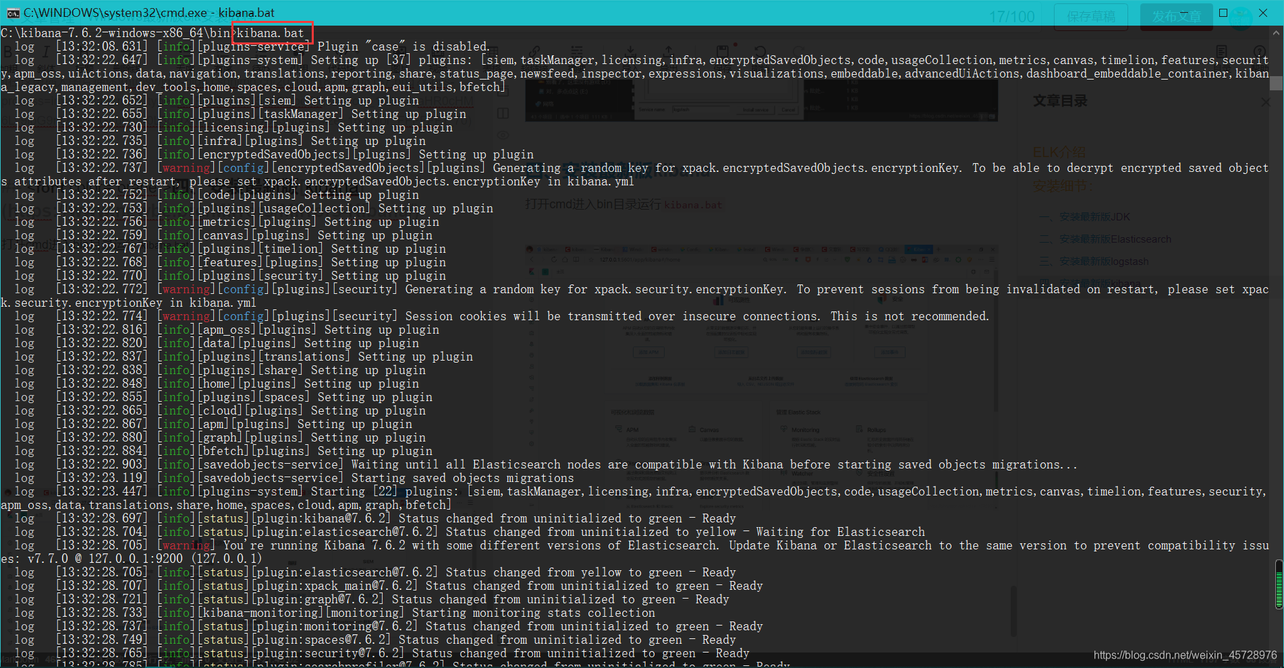Click the [infra] Setting up plugin line
This screenshot has height=668, width=1284.
220,141
